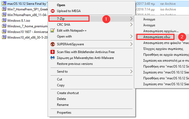Select the Open with entry
This screenshot has height=119, width=189.
click(x=64, y=36)
